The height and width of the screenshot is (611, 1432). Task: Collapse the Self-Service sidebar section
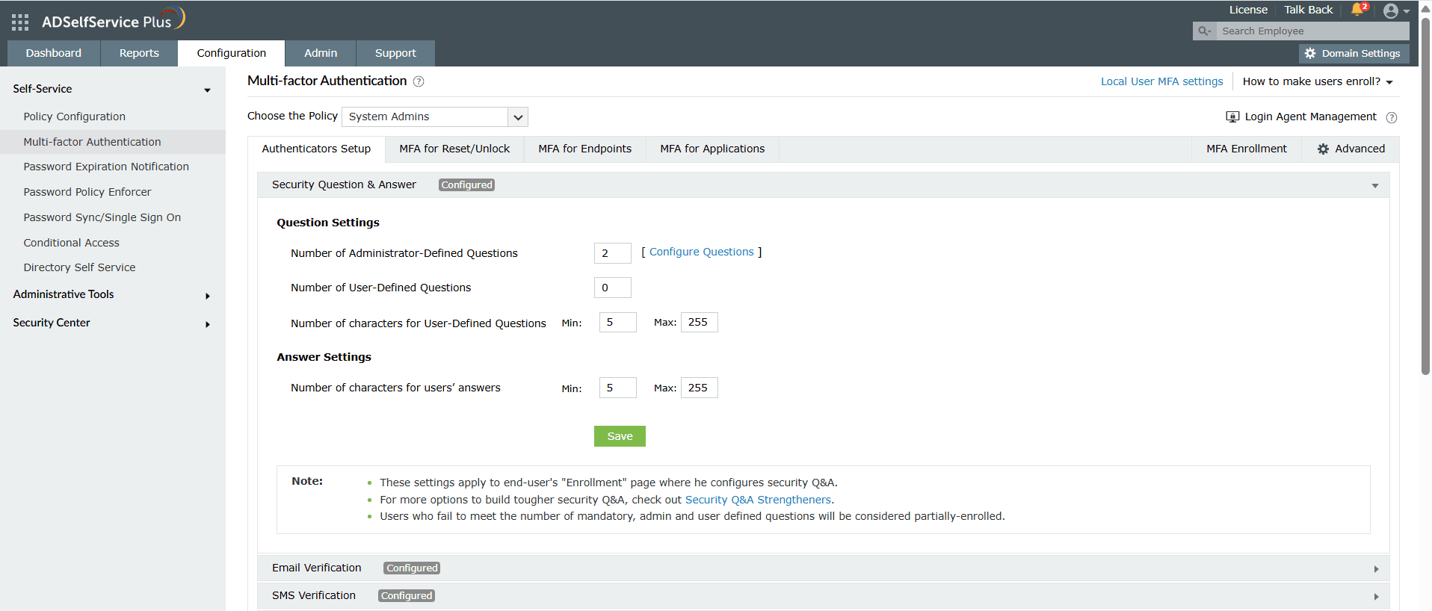click(207, 90)
